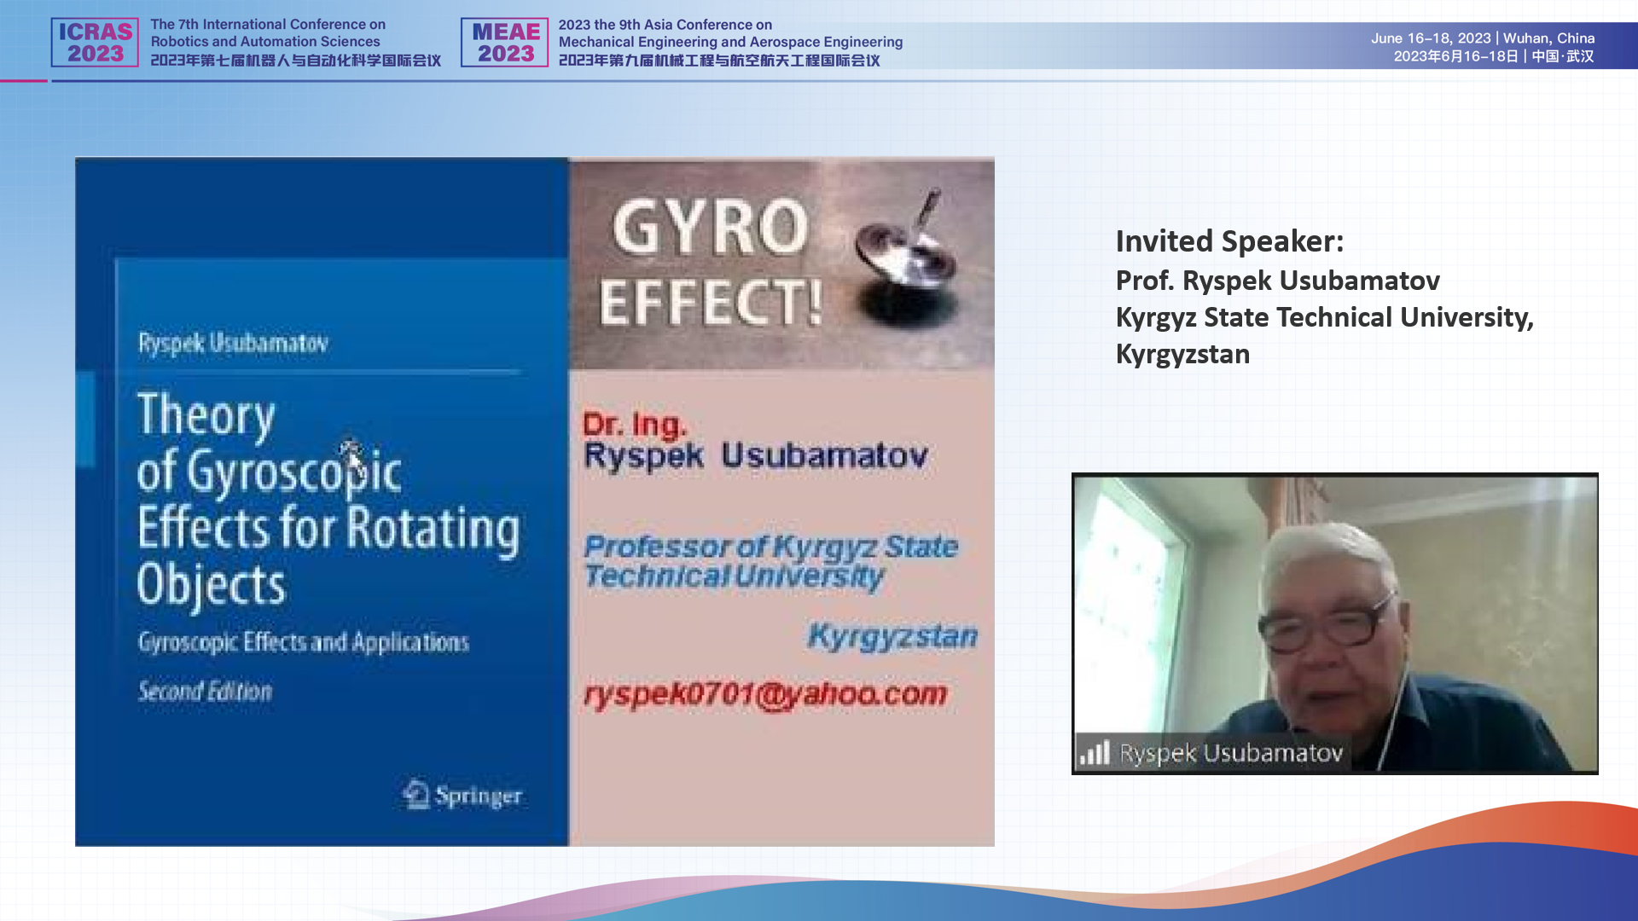Click 'Kyrgyzstan' under Invited Speaker
This screenshot has width=1638, height=921.
(x=1182, y=354)
